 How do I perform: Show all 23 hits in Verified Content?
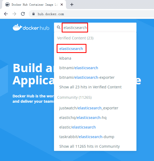(90, 87)
